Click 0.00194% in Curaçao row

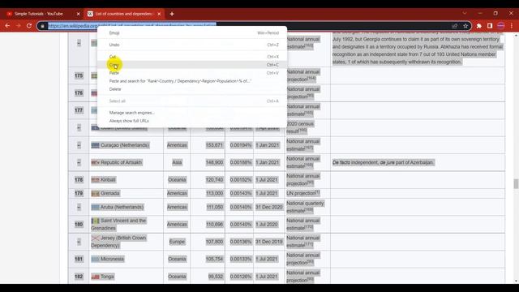pos(241,145)
